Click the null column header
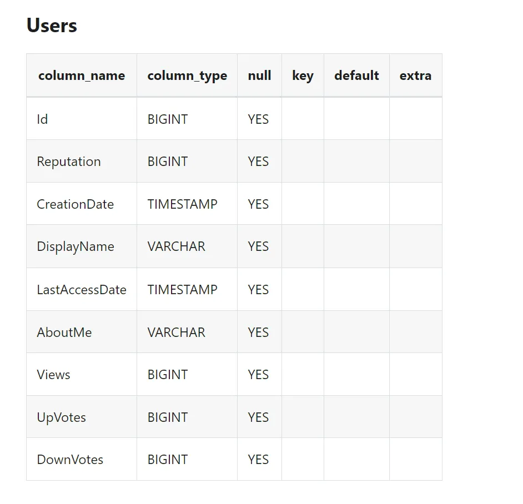 click(259, 75)
